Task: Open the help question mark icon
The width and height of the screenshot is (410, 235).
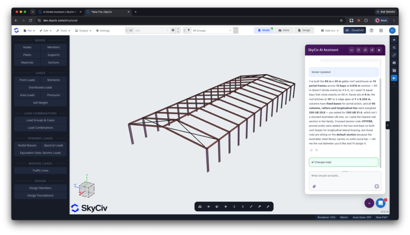Action: (371, 30)
